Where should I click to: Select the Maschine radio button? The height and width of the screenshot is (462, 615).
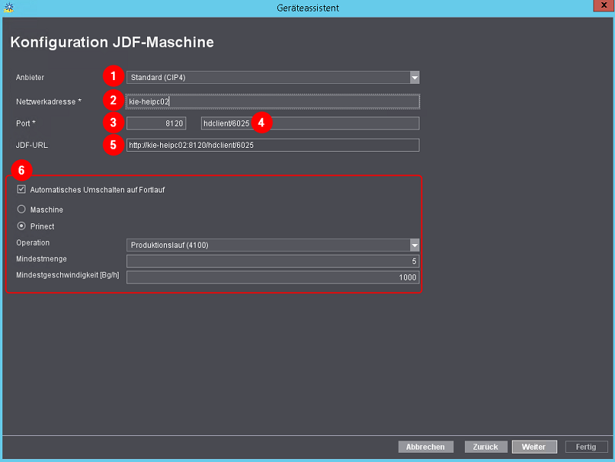(x=22, y=209)
